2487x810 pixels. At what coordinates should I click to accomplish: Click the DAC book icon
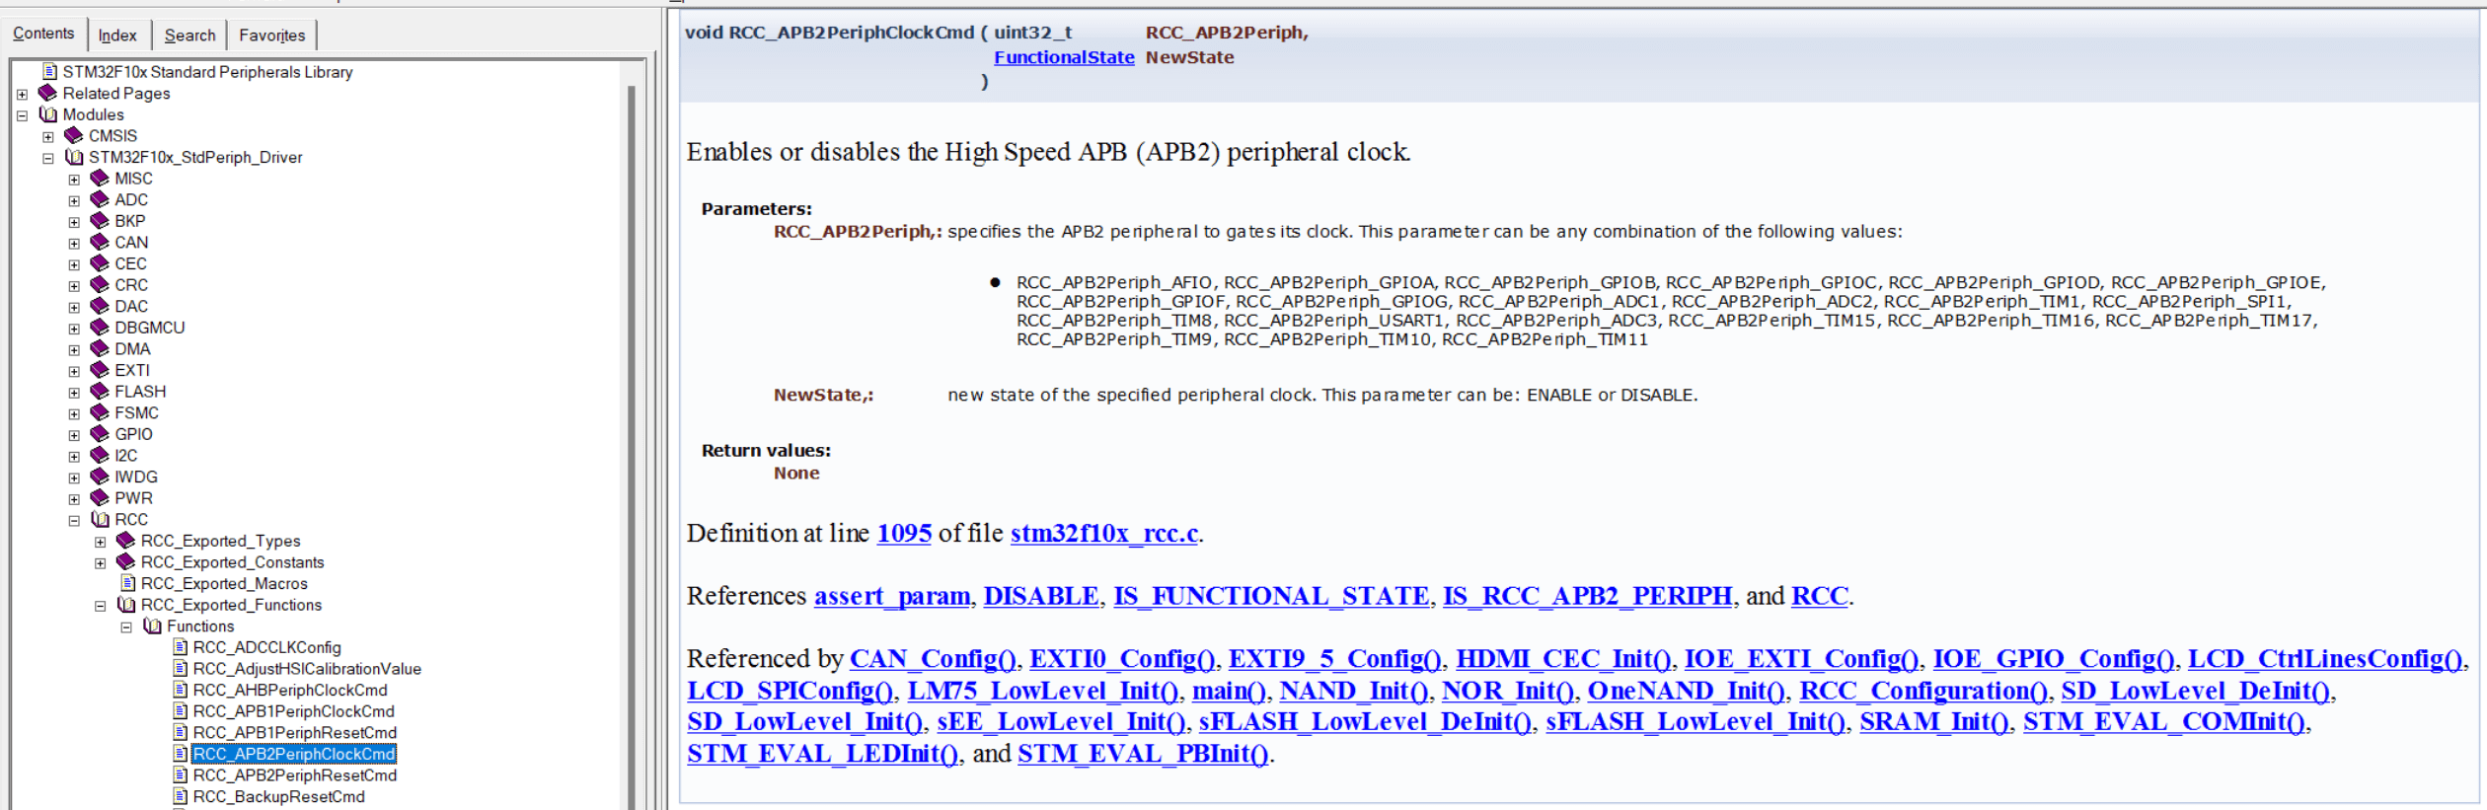(x=100, y=306)
